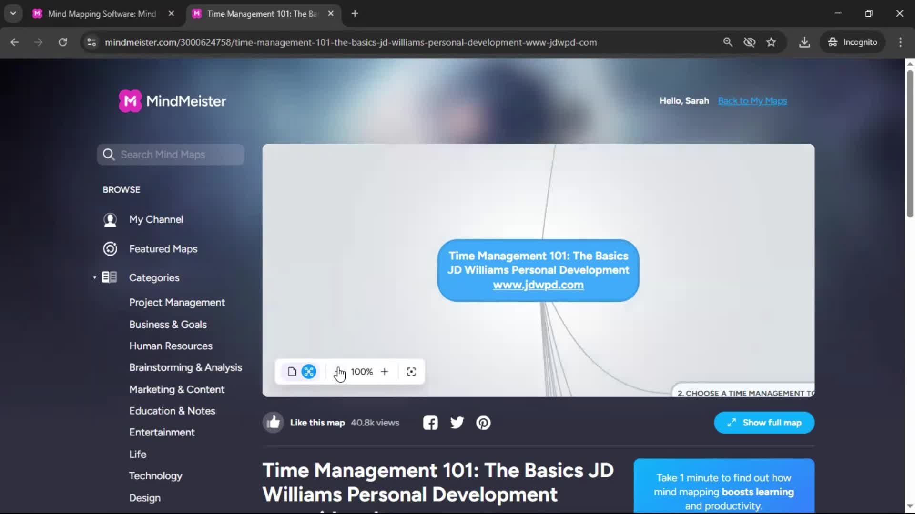
Task: Click the browser back arrow
Action: (x=15, y=42)
